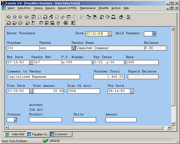The width and height of the screenshot is (180, 144).
Task: Click the exit door icon in toolbar
Action: click(x=128, y=17)
